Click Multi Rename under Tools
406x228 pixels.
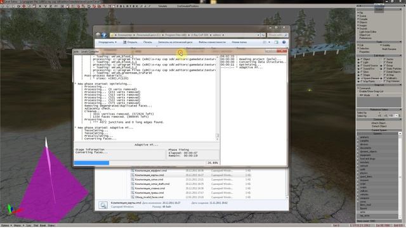tap(389, 49)
